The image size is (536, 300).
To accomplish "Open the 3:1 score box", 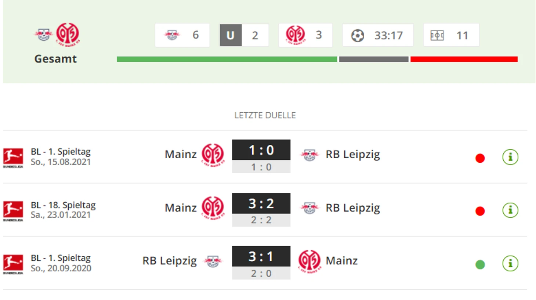I will tap(261, 256).
